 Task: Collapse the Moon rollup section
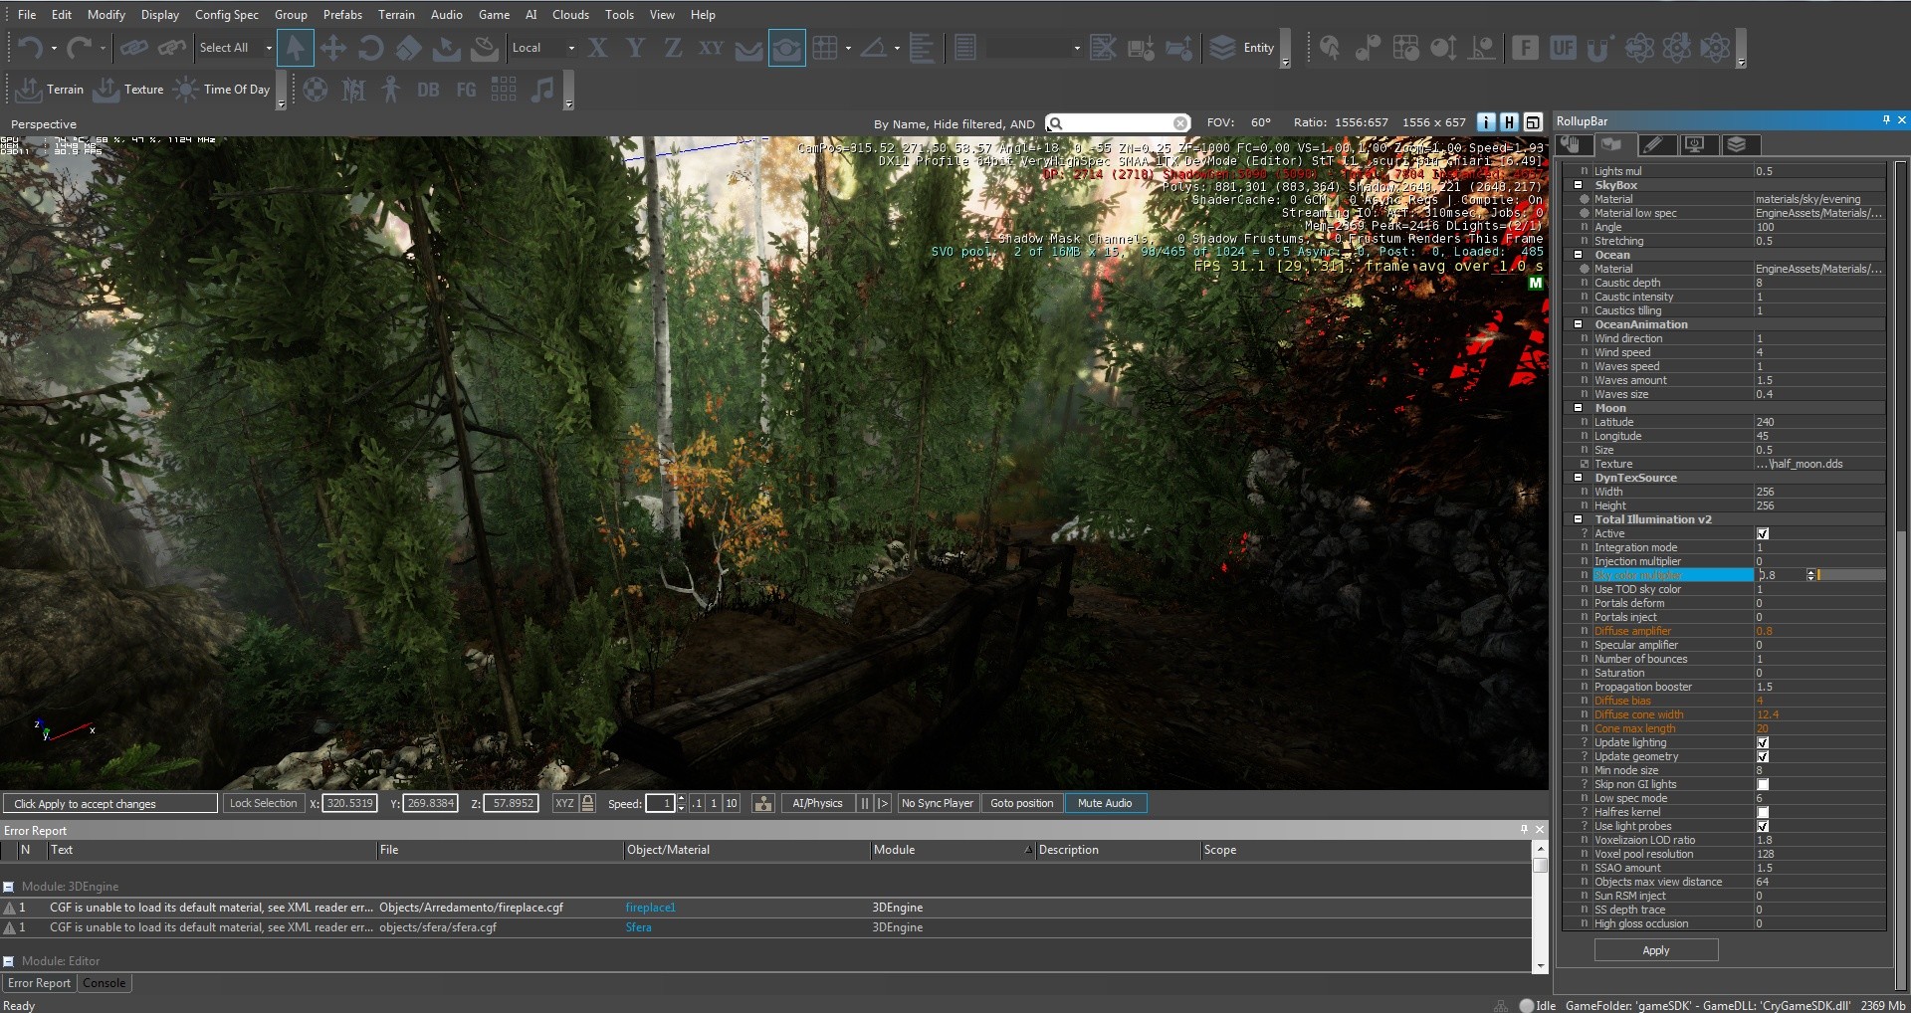tap(1578, 408)
